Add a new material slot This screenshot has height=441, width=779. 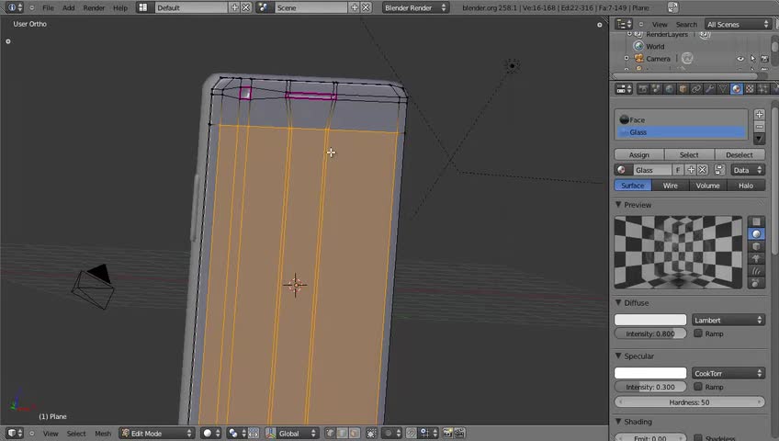(759, 114)
